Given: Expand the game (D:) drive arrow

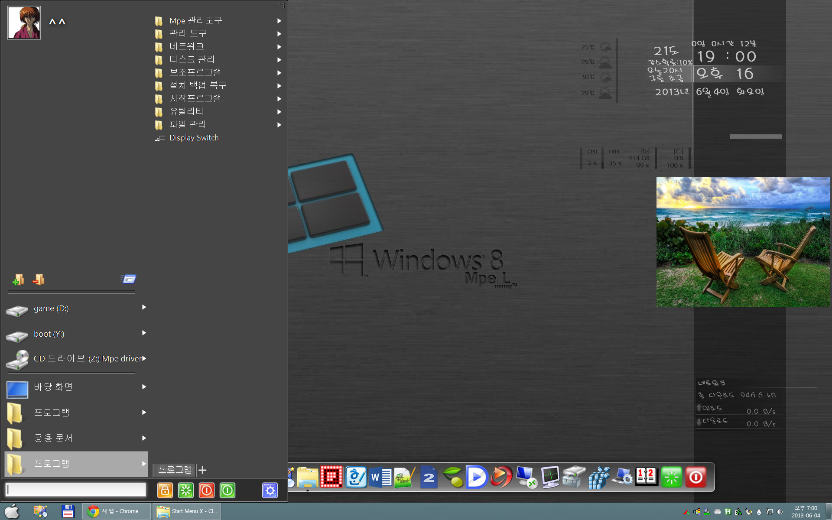Looking at the screenshot, I should click(x=144, y=307).
